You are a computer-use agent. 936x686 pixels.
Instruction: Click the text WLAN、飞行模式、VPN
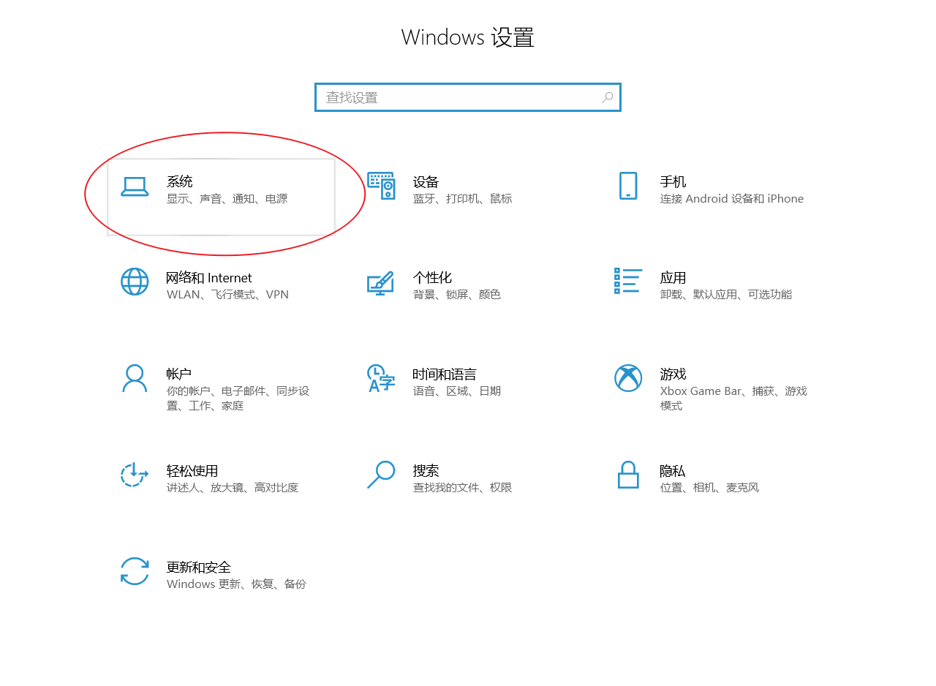click(227, 295)
